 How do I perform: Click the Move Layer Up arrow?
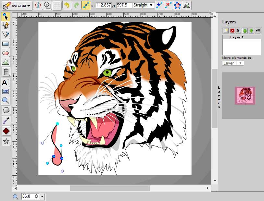click(245, 31)
